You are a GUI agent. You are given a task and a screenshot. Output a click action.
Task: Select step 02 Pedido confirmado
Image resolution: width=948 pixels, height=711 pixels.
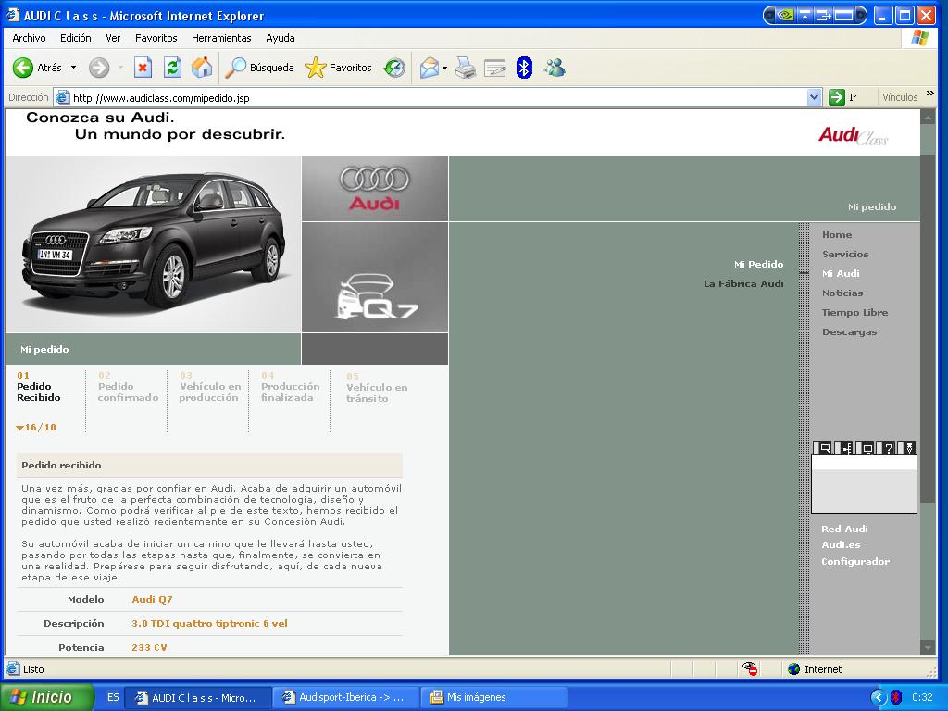point(128,386)
